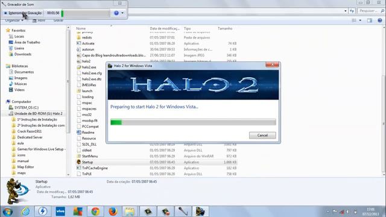The image size is (386, 217).
Task: Click the volume tray icon
Action: (348, 212)
